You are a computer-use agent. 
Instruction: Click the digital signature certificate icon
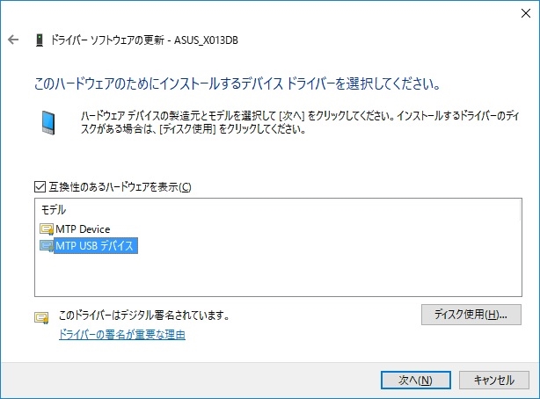(x=41, y=317)
